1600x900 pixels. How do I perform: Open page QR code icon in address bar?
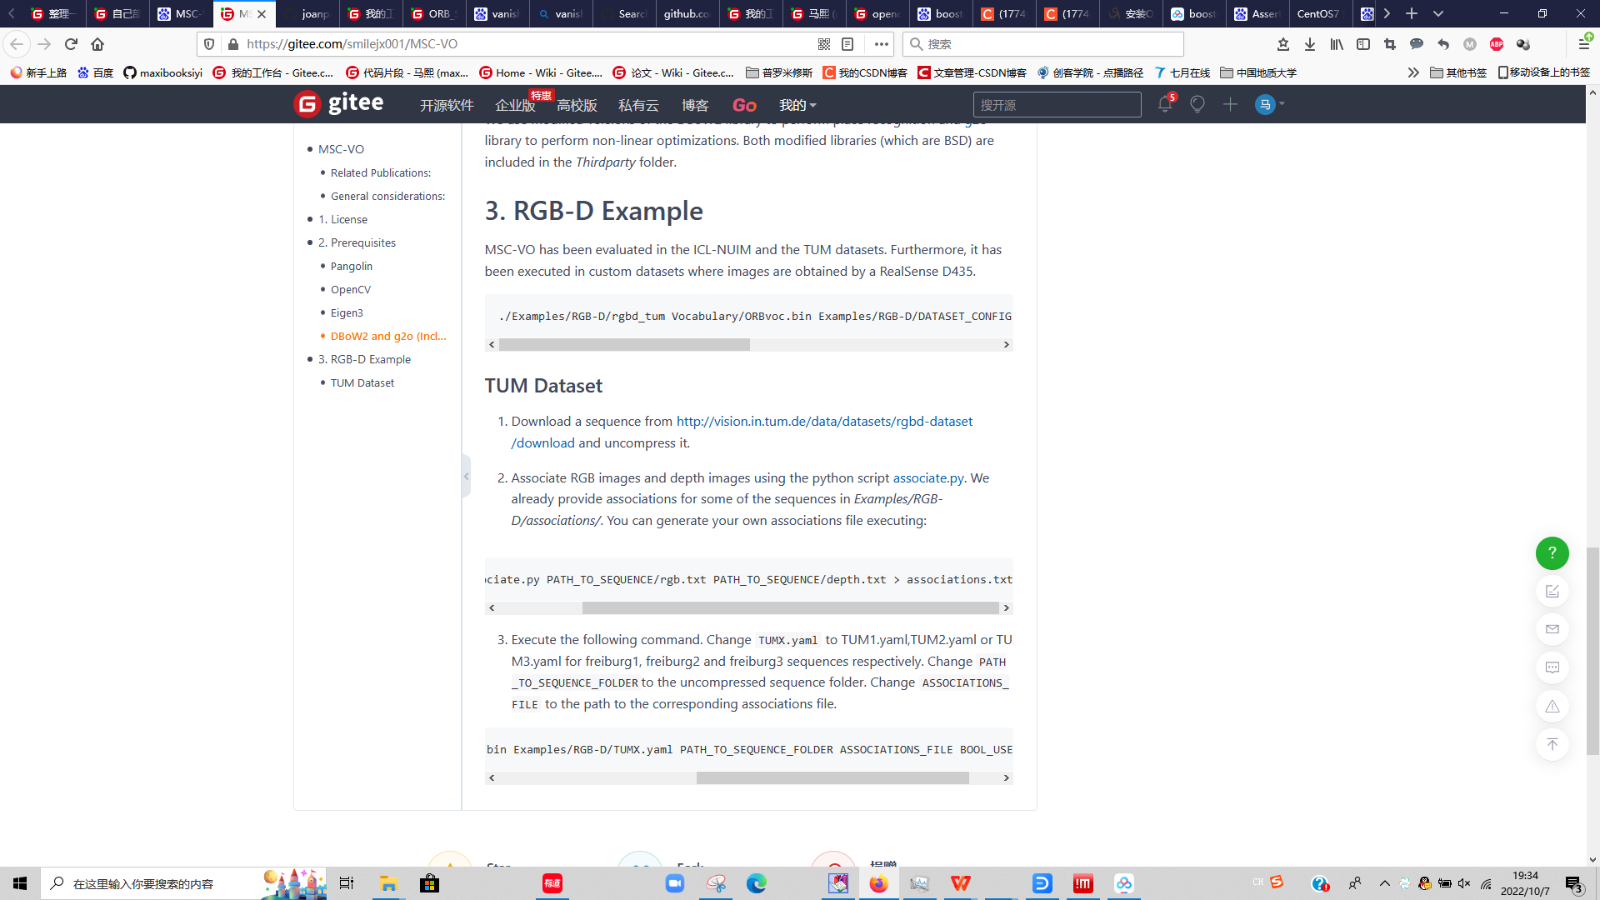(823, 44)
